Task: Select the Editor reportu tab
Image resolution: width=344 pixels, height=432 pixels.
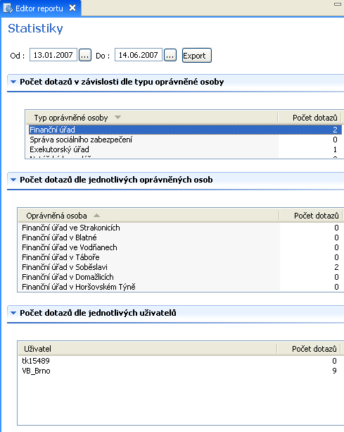Action: click(41, 8)
